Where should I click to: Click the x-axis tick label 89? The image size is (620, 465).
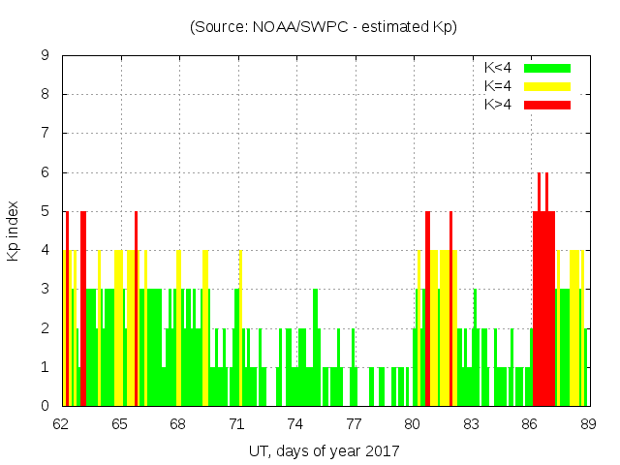588,423
